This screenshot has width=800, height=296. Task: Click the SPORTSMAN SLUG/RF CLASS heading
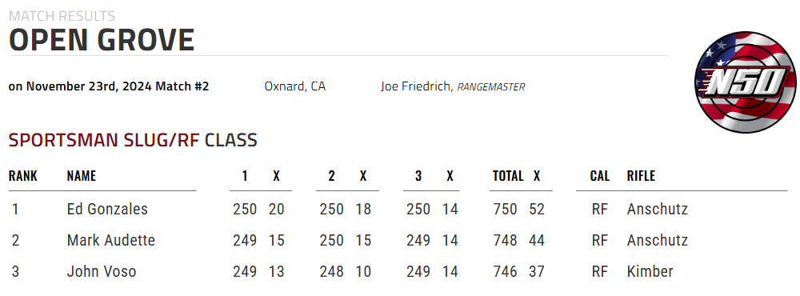coord(133,140)
